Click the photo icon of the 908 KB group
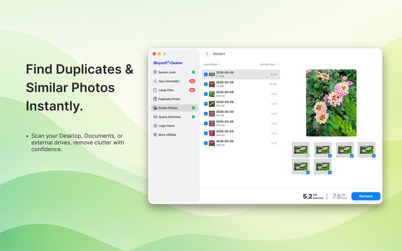The image size is (402, 251). click(212, 94)
